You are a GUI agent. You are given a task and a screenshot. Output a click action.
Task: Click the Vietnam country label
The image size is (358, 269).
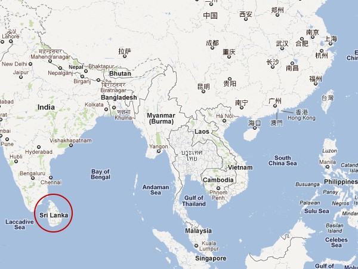tap(240, 167)
